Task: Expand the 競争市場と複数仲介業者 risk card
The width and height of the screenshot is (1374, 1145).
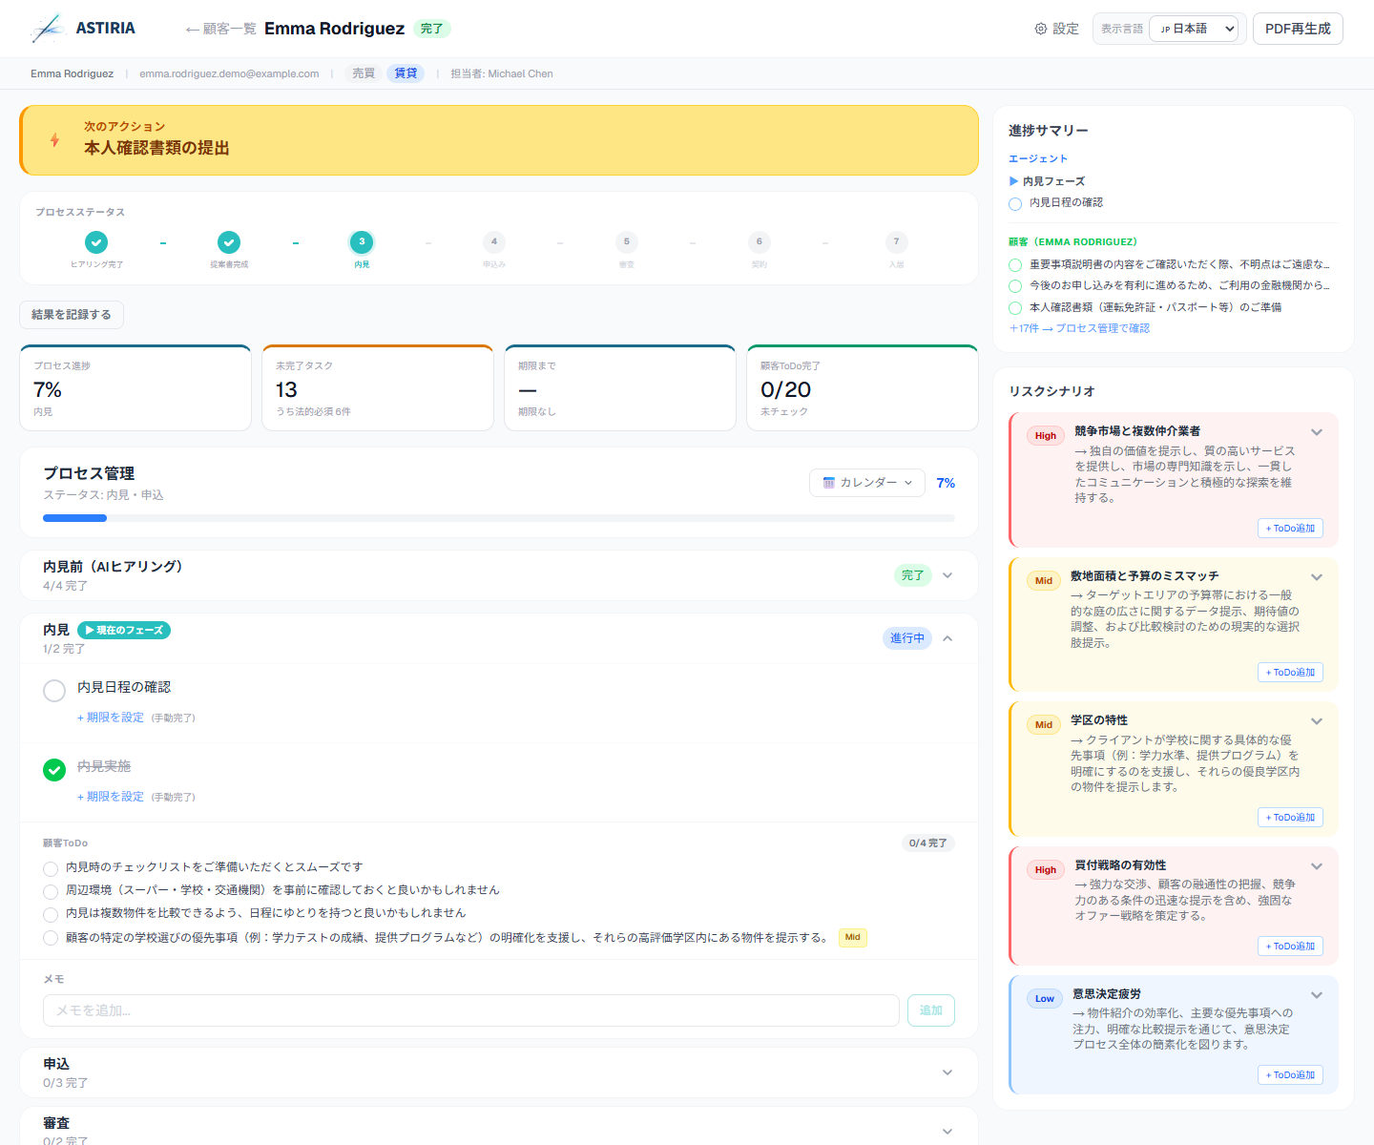Action: pyautogui.click(x=1317, y=432)
